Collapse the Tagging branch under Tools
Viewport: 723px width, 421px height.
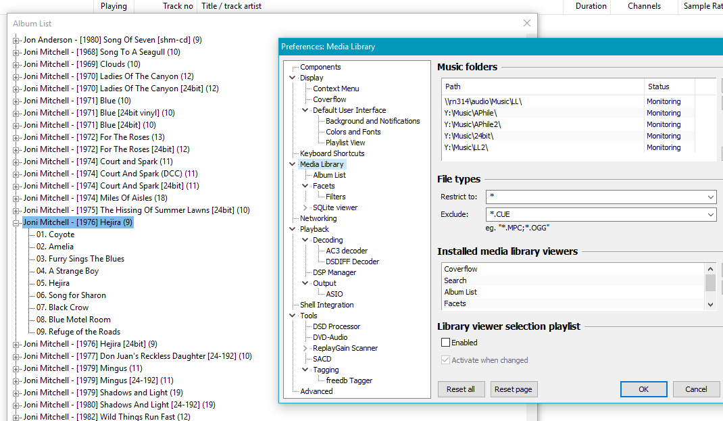pos(305,370)
